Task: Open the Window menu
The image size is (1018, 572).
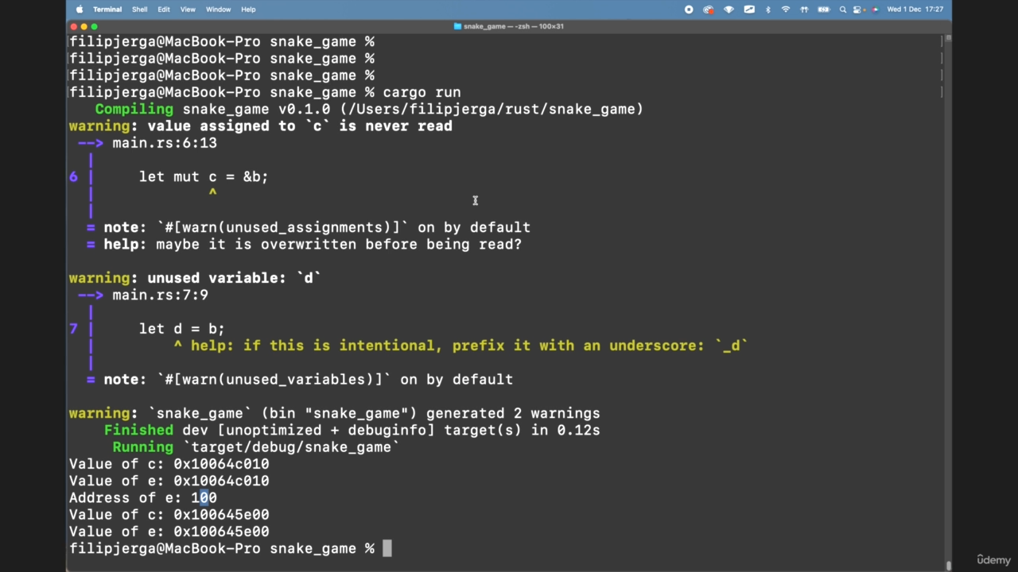Action: point(218,10)
